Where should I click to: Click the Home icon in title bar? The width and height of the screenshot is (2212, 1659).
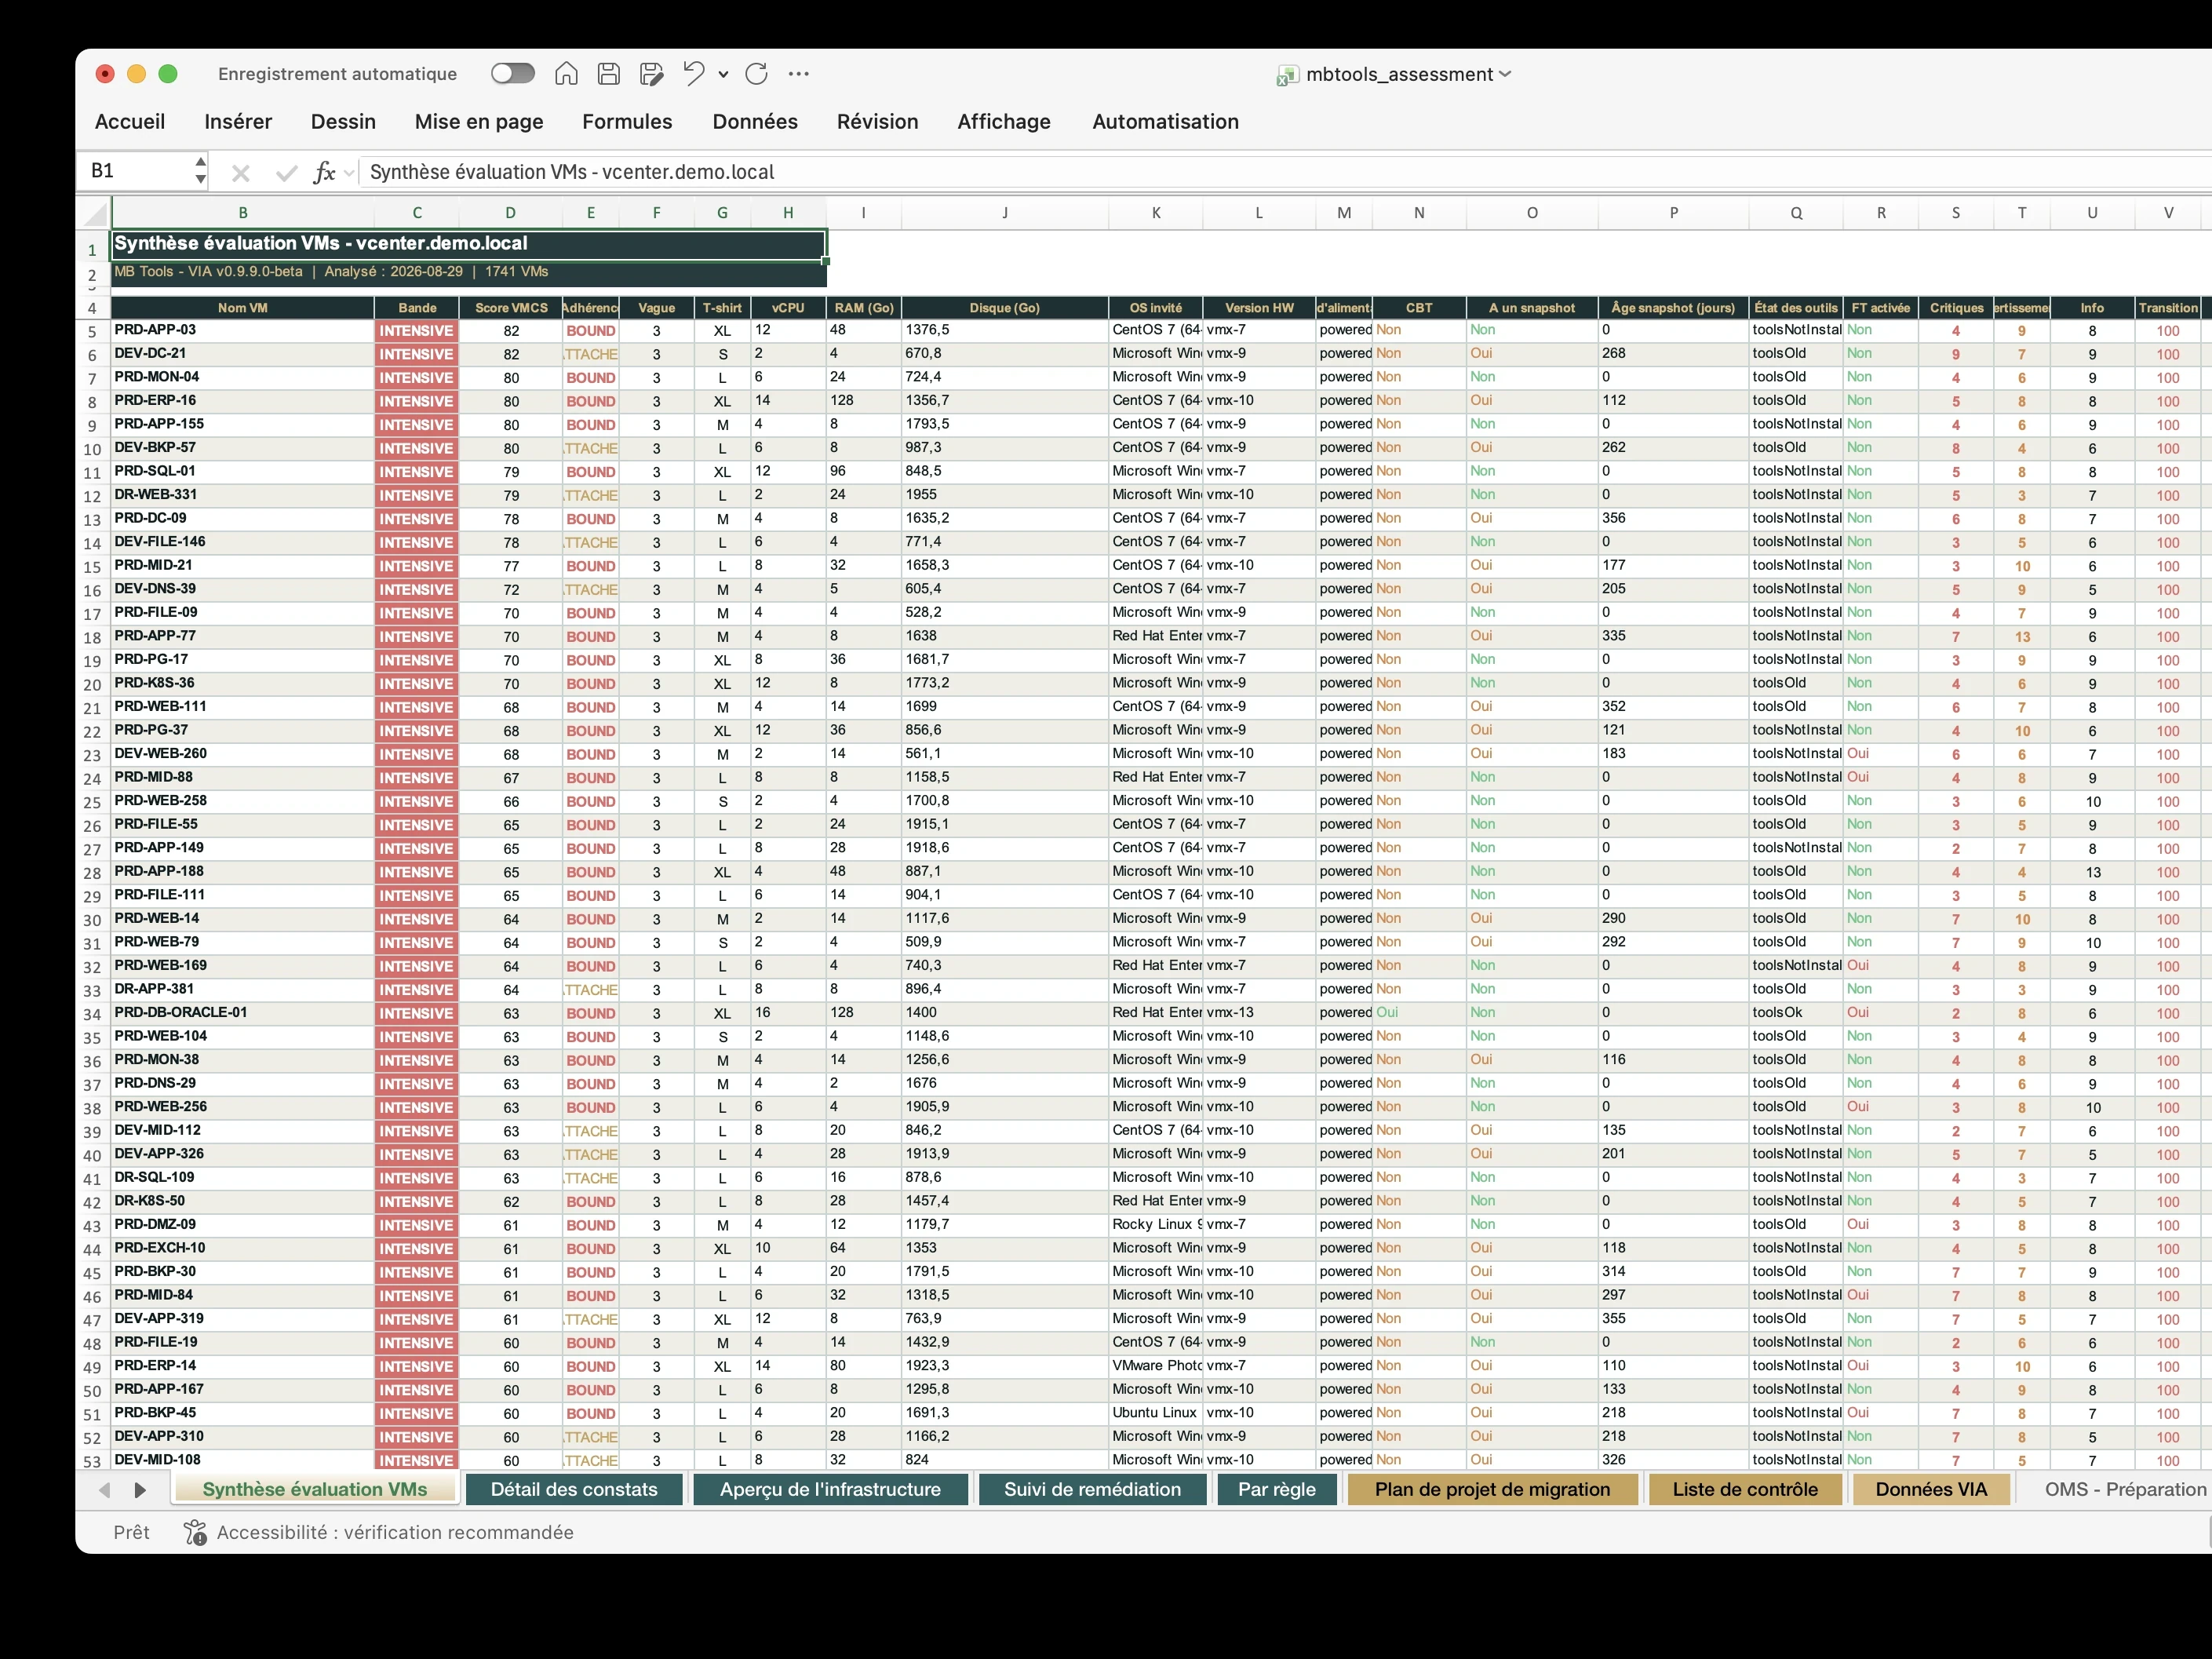tap(566, 73)
